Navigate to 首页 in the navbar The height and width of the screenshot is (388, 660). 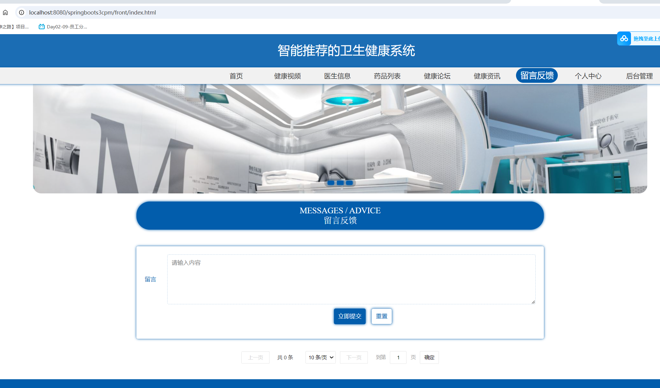click(236, 76)
